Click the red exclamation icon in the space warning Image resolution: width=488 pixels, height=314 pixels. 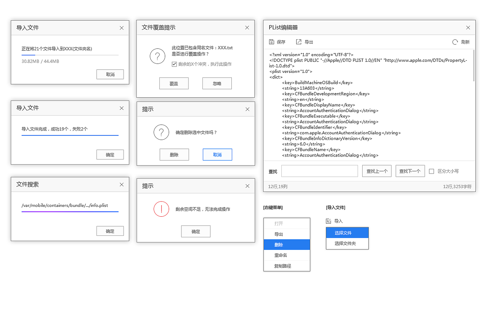(161, 209)
